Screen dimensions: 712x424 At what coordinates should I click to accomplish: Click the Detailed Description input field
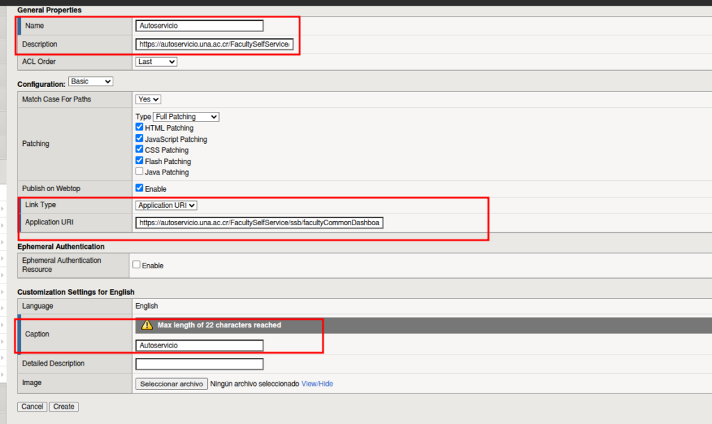point(200,364)
